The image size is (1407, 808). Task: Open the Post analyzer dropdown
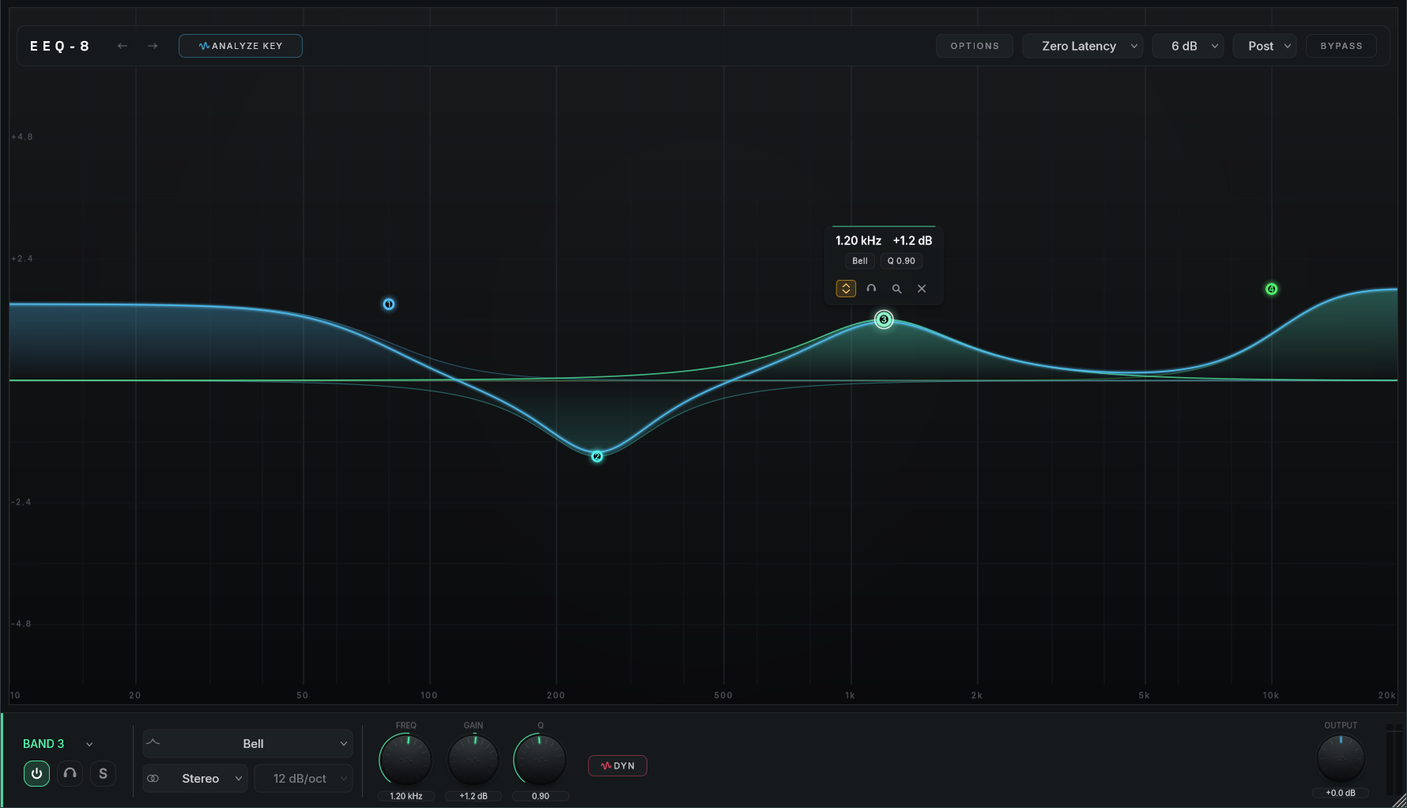coord(1265,46)
